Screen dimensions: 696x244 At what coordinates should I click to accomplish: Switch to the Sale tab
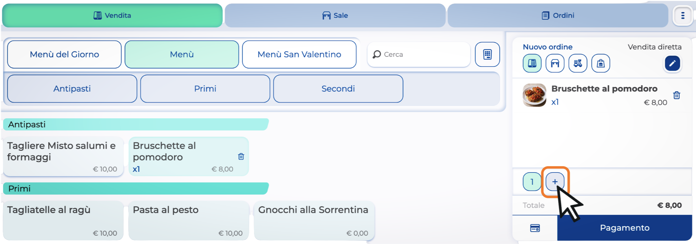(x=335, y=16)
